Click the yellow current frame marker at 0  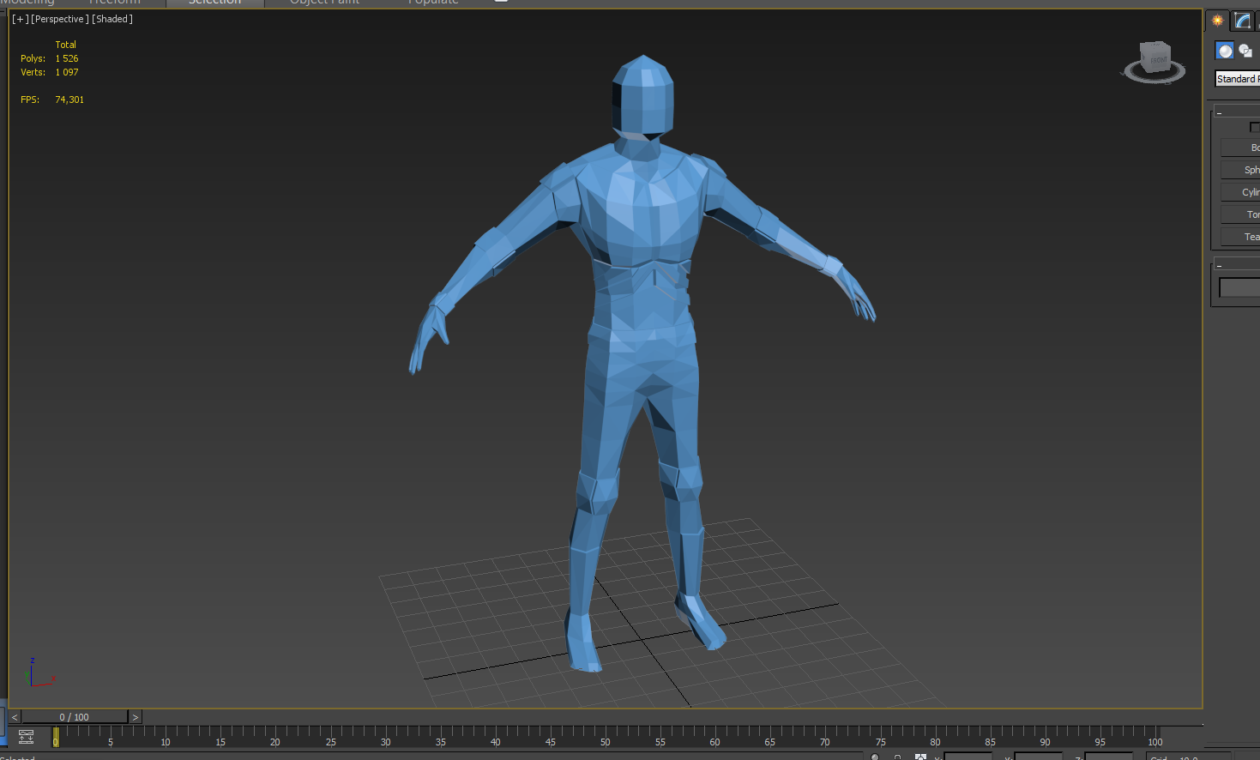pos(56,737)
